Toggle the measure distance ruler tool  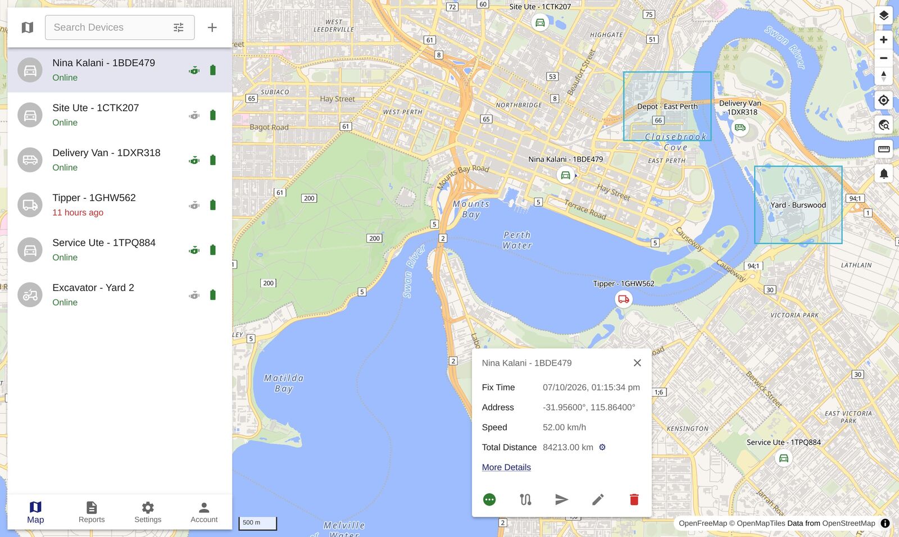[x=884, y=149]
